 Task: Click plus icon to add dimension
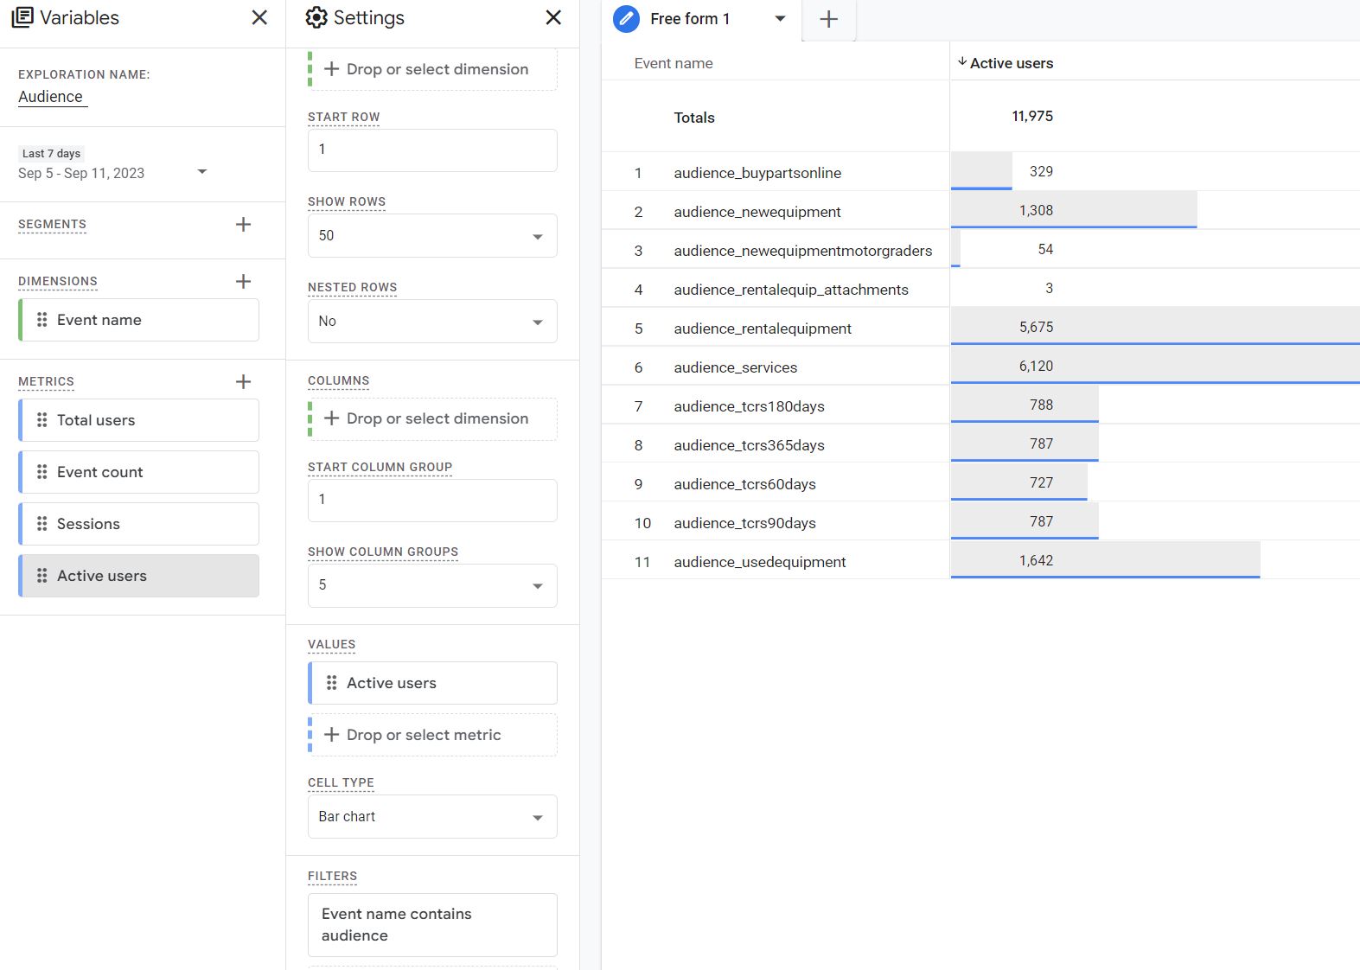(x=243, y=282)
